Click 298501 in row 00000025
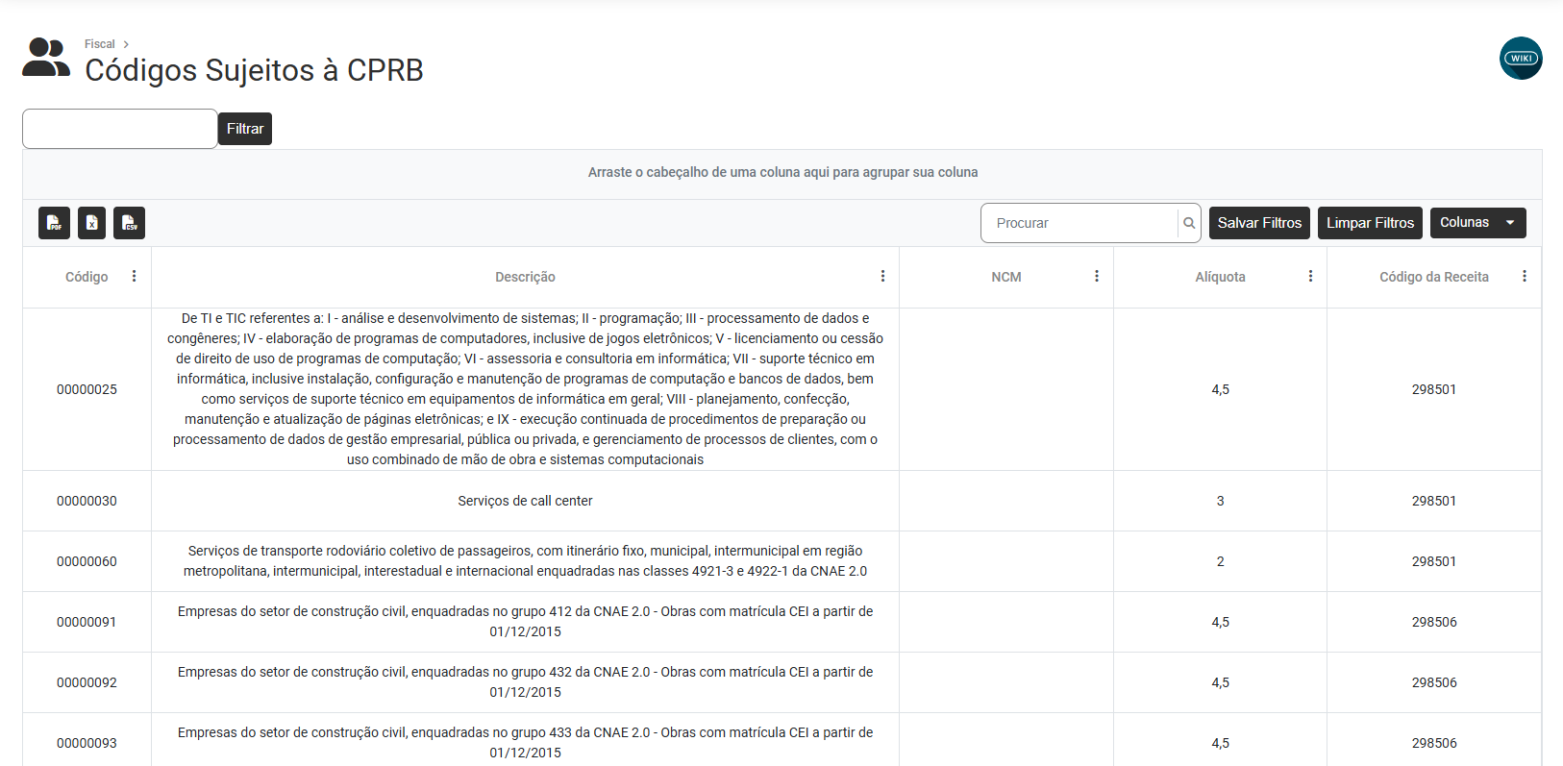1563x766 pixels. [1434, 389]
